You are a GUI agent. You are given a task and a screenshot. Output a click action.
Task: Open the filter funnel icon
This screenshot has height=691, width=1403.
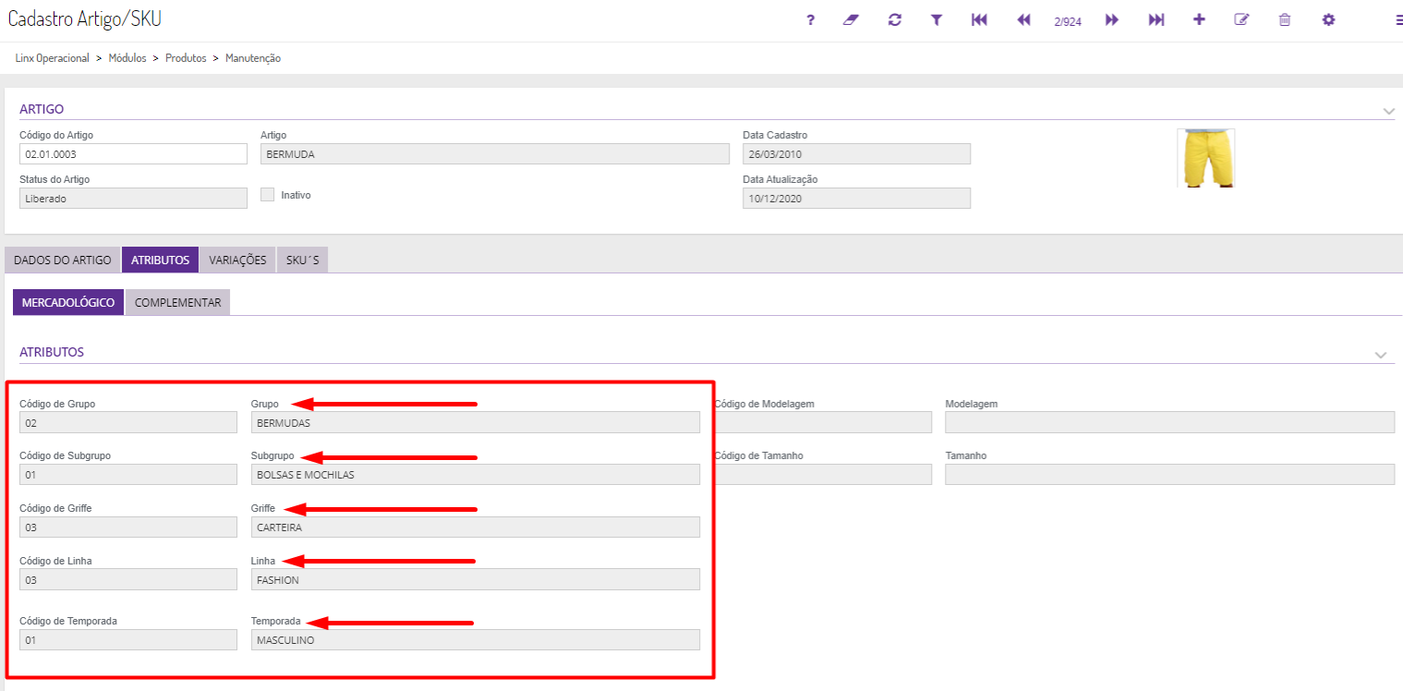click(936, 19)
